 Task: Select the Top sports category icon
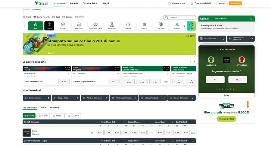(36, 26)
